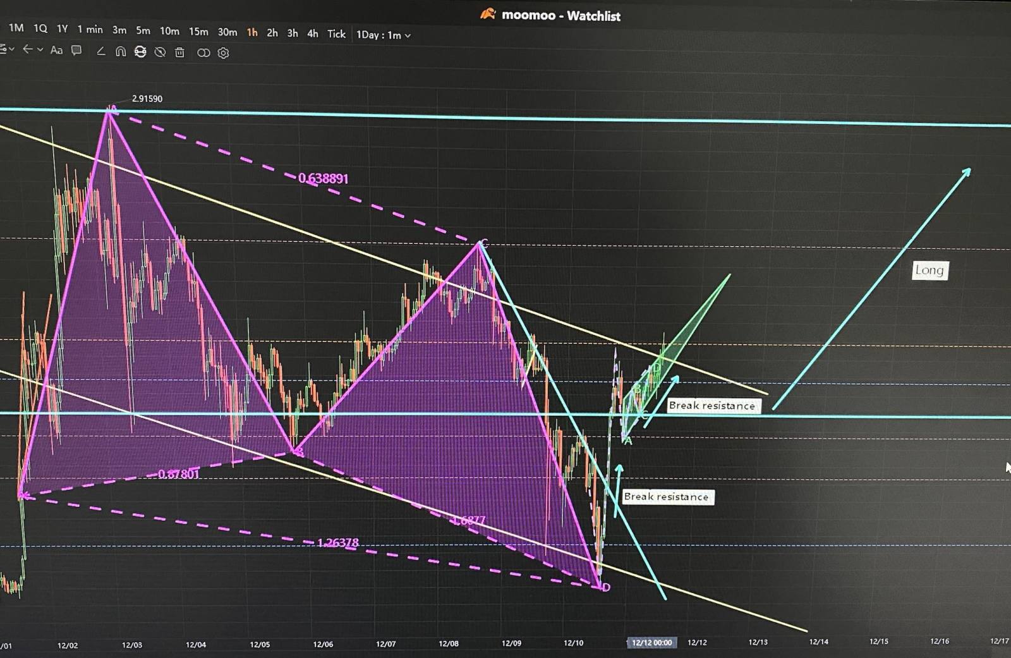Screen dimensions: 1011x658
Task: Open drawing settings gear icon
Action: 223,53
